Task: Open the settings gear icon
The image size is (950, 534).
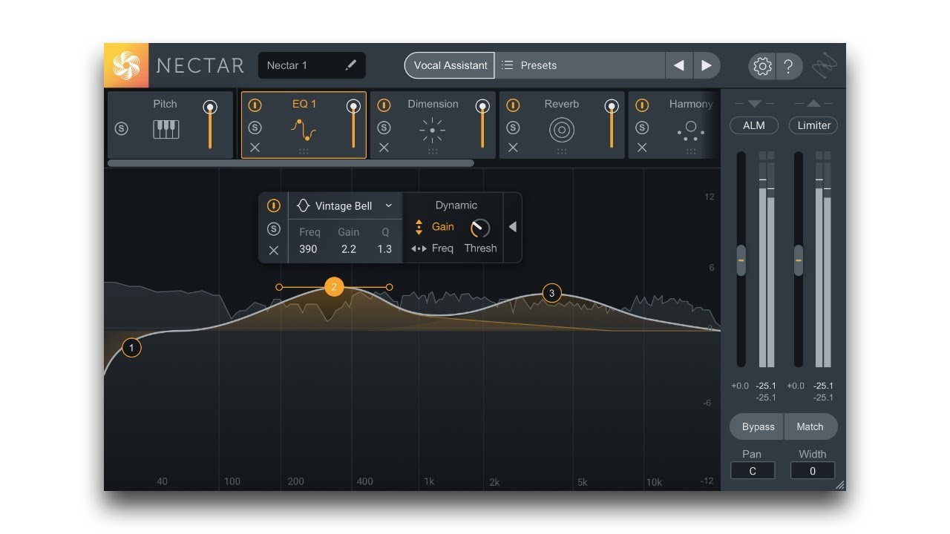Action: coord(761,66)
